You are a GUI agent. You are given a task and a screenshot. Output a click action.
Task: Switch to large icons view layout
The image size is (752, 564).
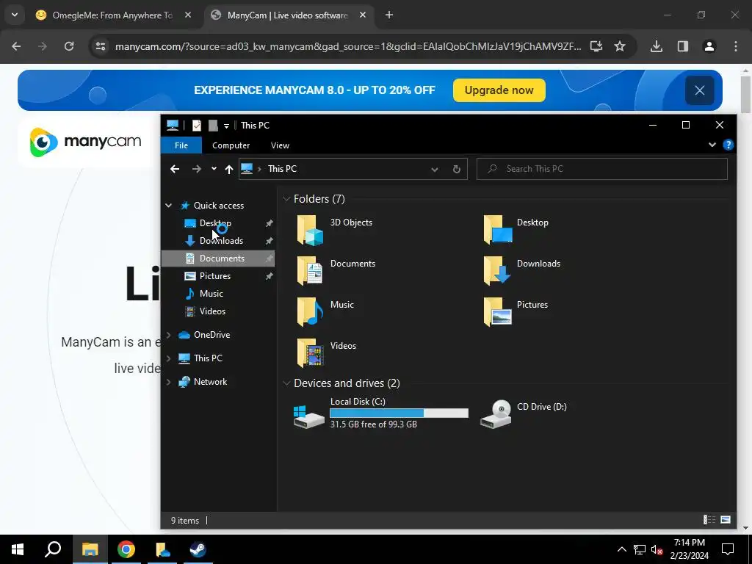pos(726,520)
